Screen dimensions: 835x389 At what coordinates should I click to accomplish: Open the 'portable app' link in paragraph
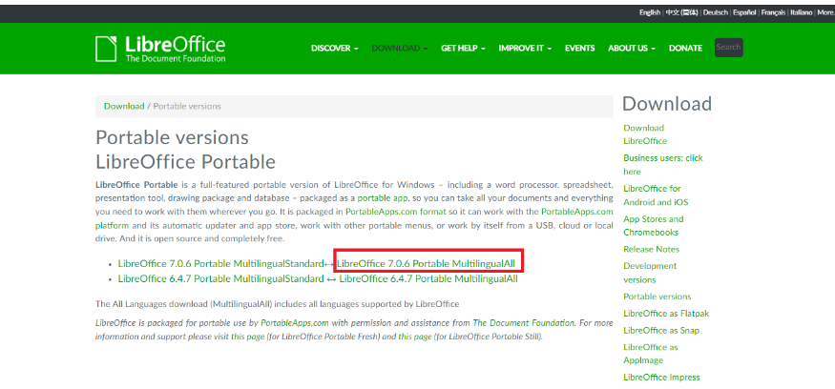click(383, 198)
